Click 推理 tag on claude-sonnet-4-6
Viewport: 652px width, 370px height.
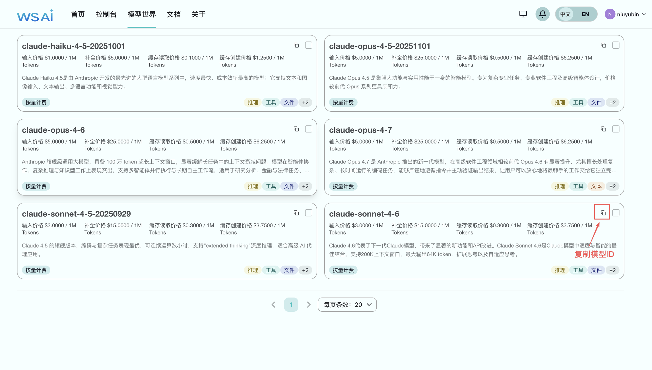[x=560, y=270]
